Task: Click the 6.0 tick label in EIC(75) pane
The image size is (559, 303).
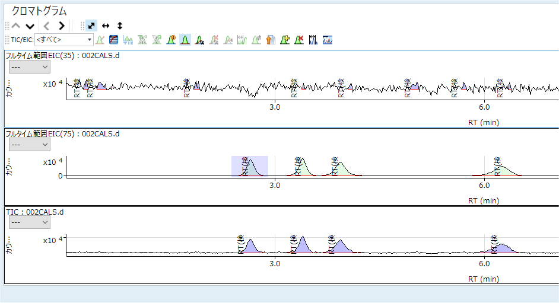Action: coord(484,186)
